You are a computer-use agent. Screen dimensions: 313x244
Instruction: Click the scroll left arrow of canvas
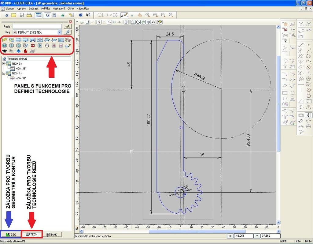tap(81, 231)
